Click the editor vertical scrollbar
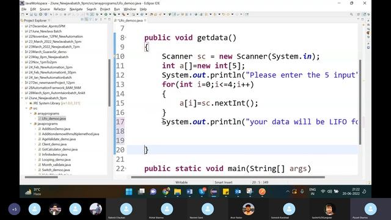Viewport: 391px width, 220px height. [x=360, y=102]
